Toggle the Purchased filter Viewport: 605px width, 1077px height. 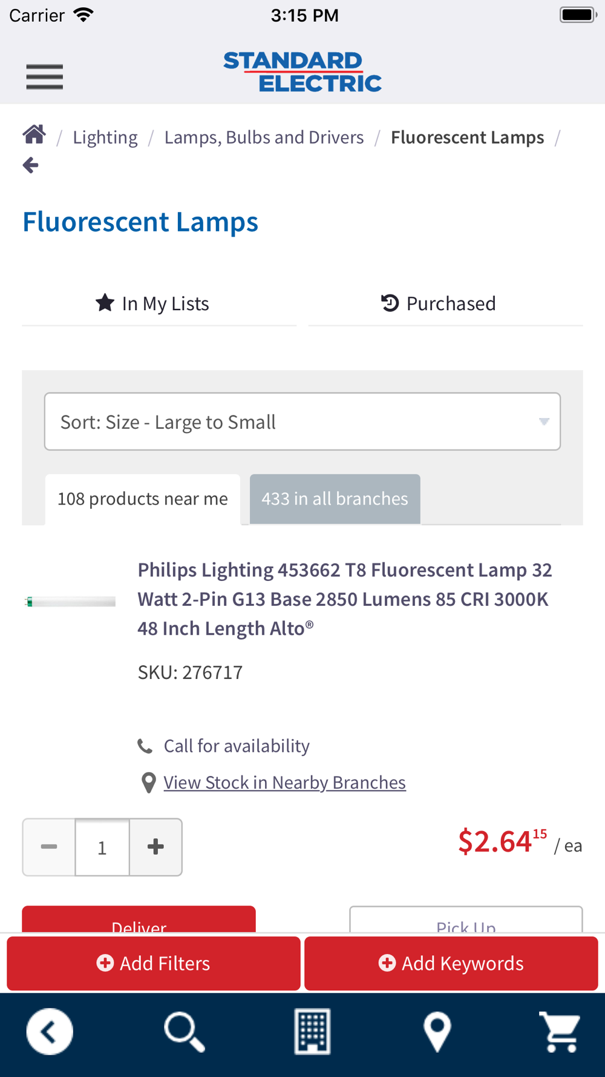pos(439,303)
